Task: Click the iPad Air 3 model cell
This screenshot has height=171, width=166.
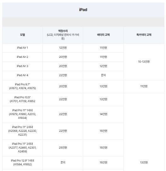Action: [22, 66]
